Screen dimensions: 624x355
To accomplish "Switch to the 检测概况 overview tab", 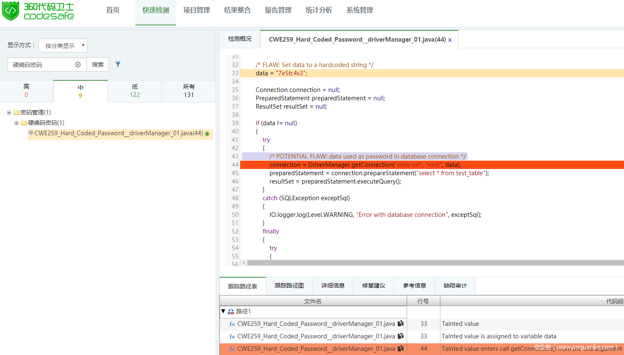I will [240, 39].
